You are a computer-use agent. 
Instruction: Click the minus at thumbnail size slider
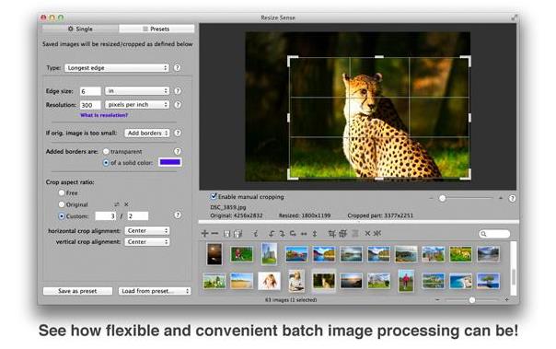[437, 299]
